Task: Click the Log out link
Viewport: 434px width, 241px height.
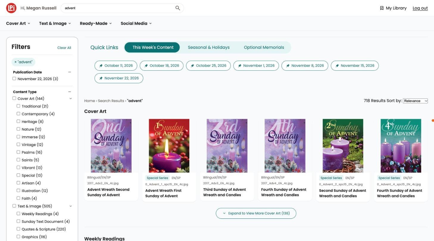Action: click(x=420, y=8)
